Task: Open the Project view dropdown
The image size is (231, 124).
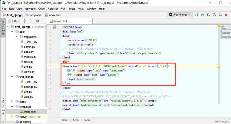Action: (x=16, y=21)
